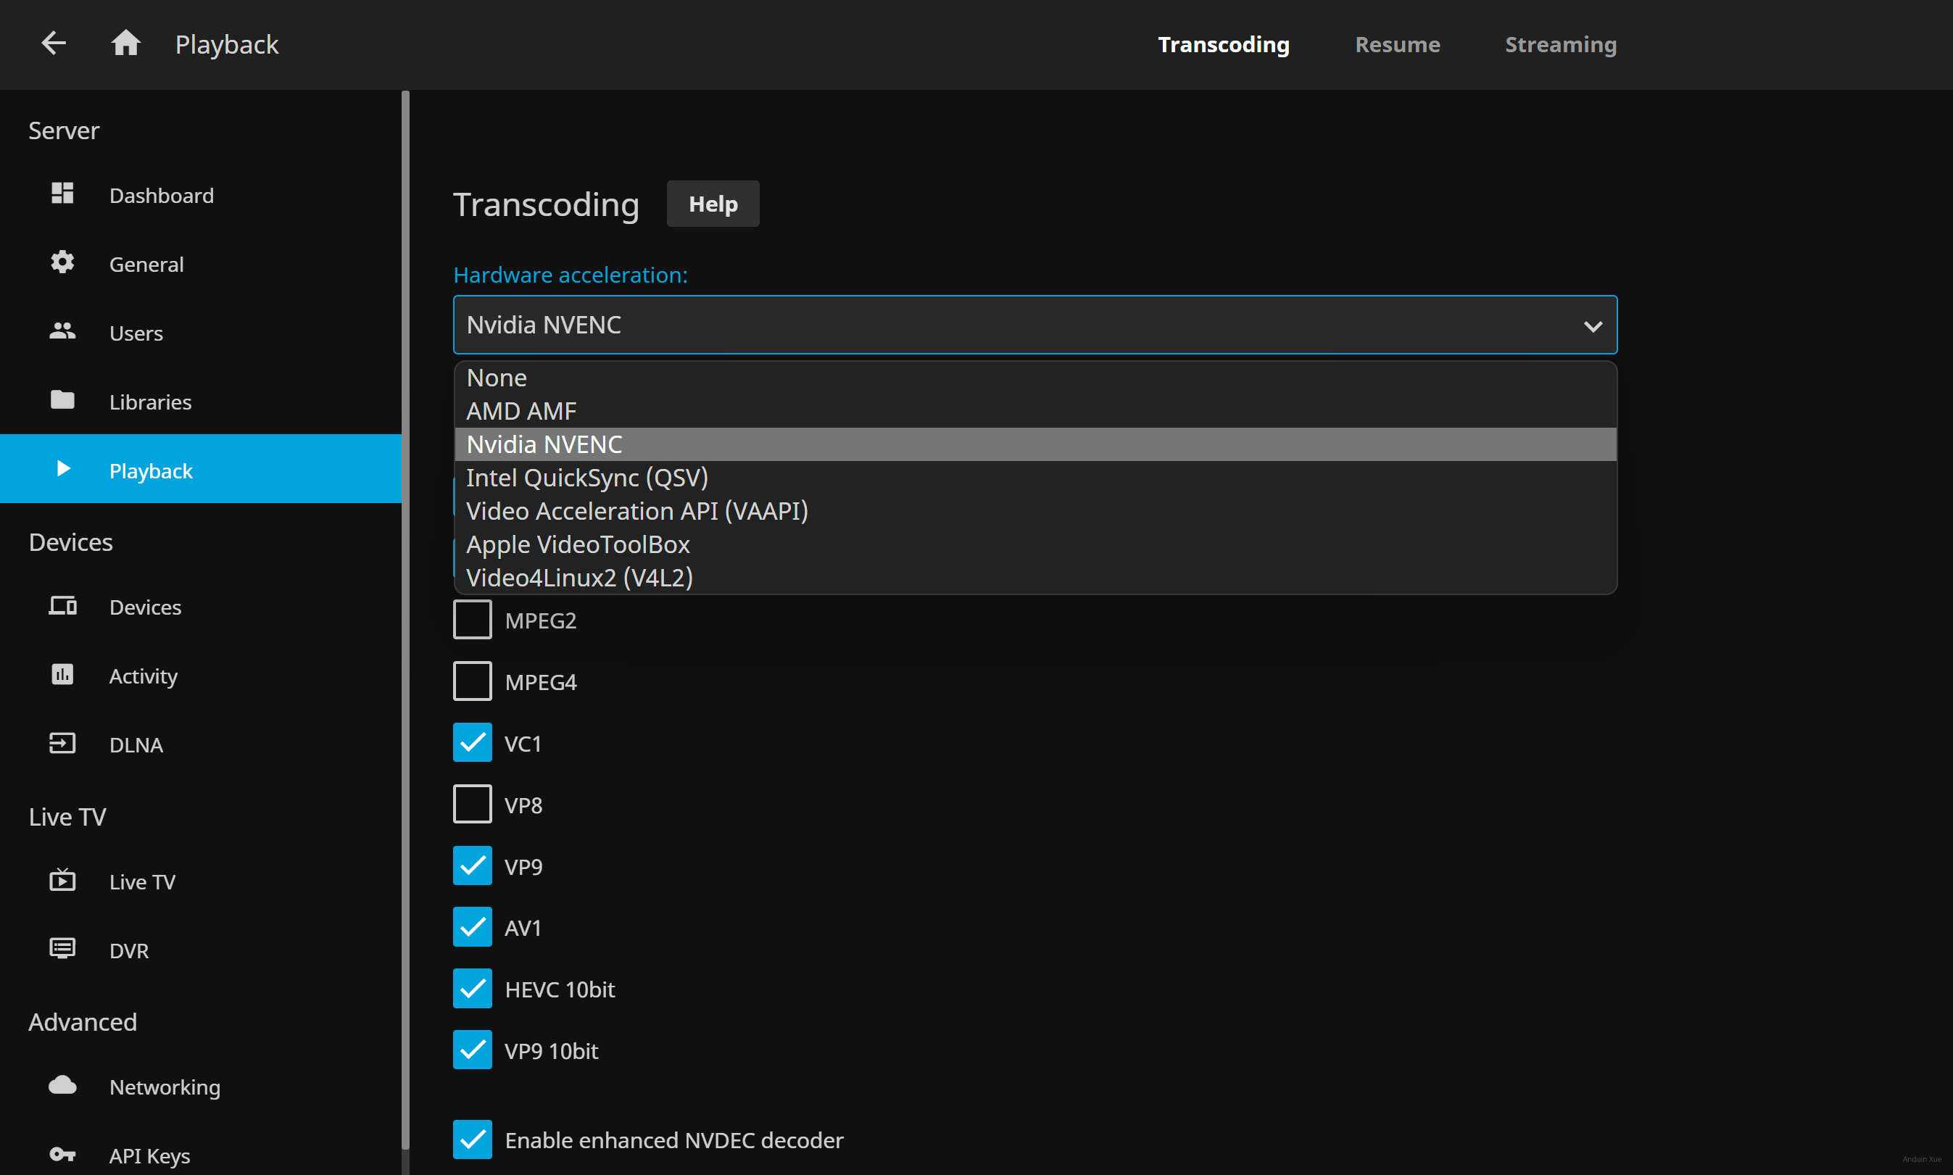Collapse the Hardware acceleration dropdown arrow
The width and height of the screenshot is (1953, 1175).
[1592, 326]
